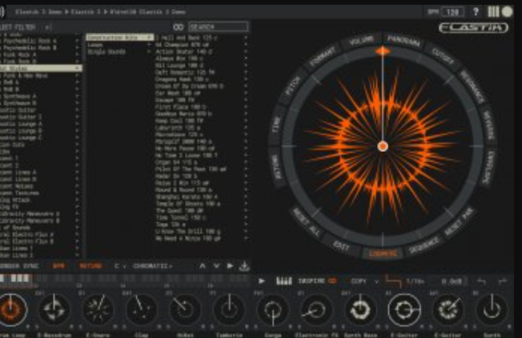The height and width of the screenshot is (338, 522).
Task: Select the CUTOFF parameter on the wheel
Action: (x=443, y=57)
